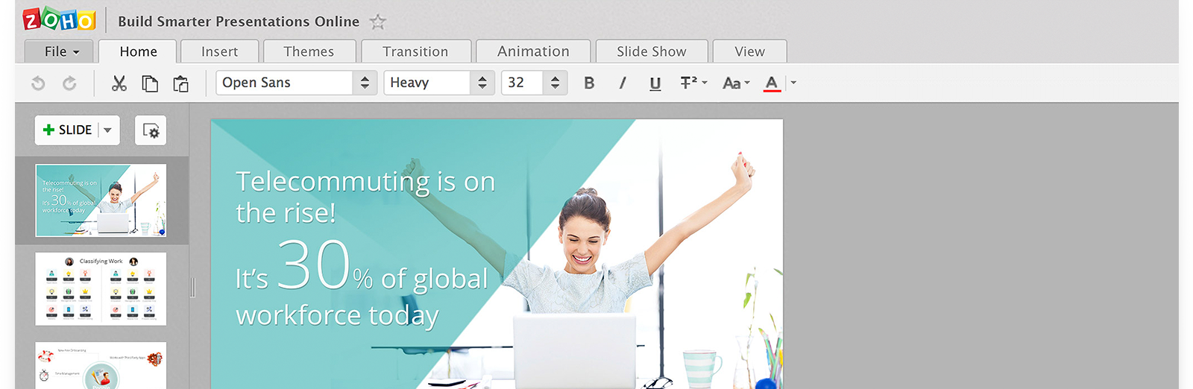
Task: Cut selection with the scissors icon
Action: pyautogui.click(x=119, y=83)
